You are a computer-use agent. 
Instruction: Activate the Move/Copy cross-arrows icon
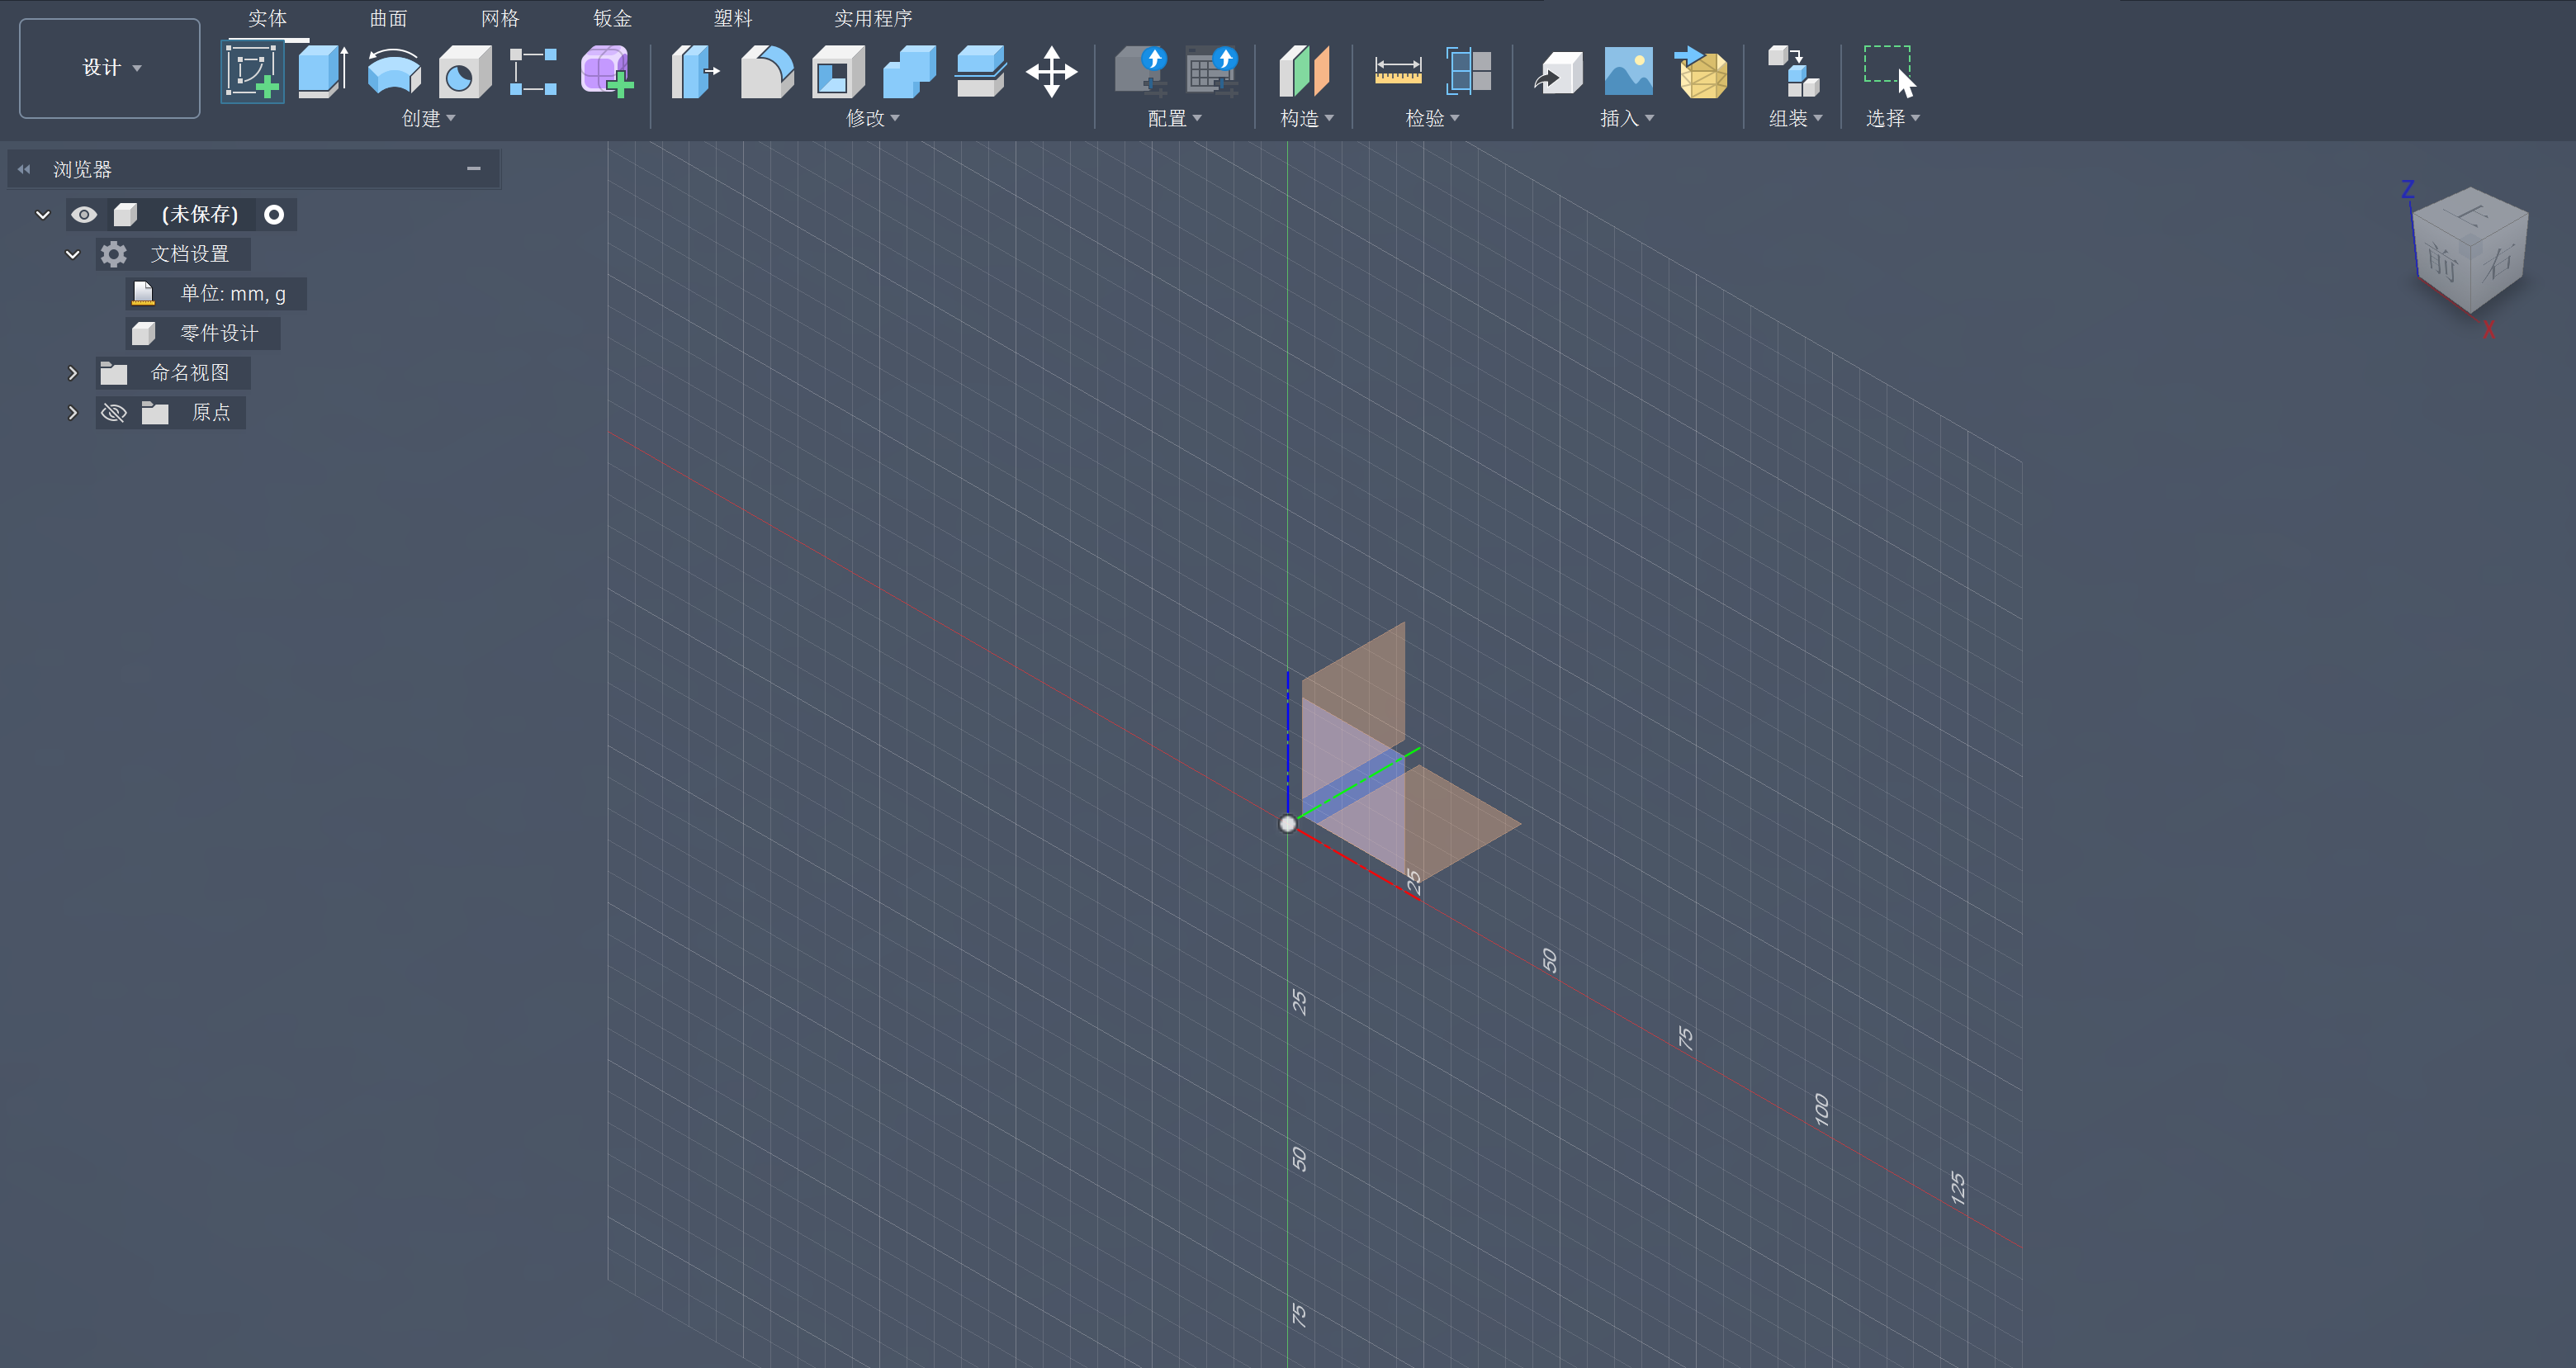pyautogui.click(x=1051, y=72)
